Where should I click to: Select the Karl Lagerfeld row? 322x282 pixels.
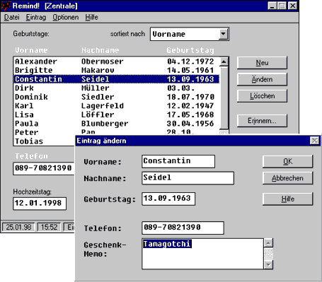pos(117,106)
